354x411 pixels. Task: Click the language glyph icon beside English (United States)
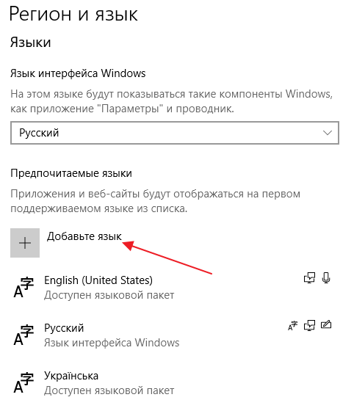24,287
